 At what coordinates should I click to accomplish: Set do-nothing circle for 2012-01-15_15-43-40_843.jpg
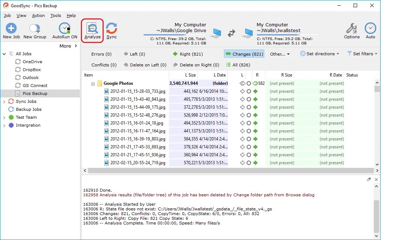pyautogui.click(x=248, y=99)
